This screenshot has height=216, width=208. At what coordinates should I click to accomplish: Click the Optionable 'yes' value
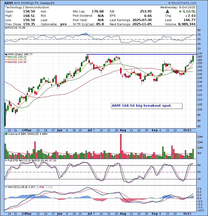[63, 24]
